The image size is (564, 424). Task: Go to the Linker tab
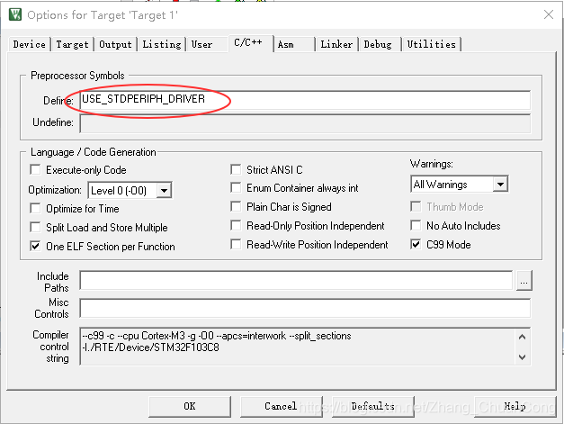(336, 44)
